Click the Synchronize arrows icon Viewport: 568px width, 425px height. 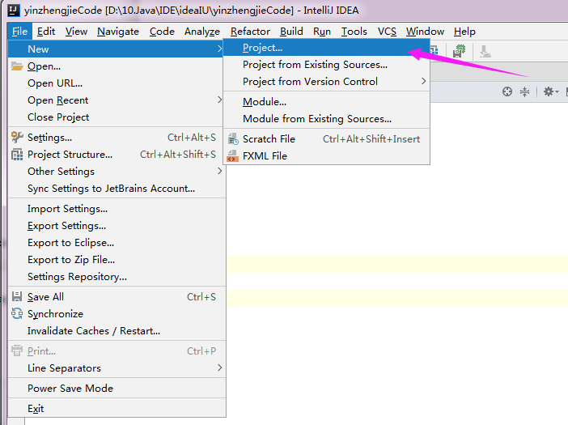[x=17, y=313]
